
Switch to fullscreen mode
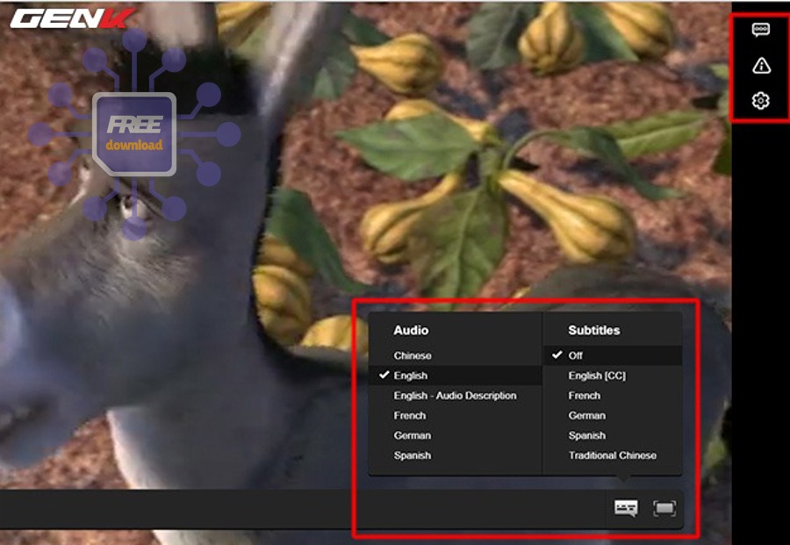(x=664, y=508)
